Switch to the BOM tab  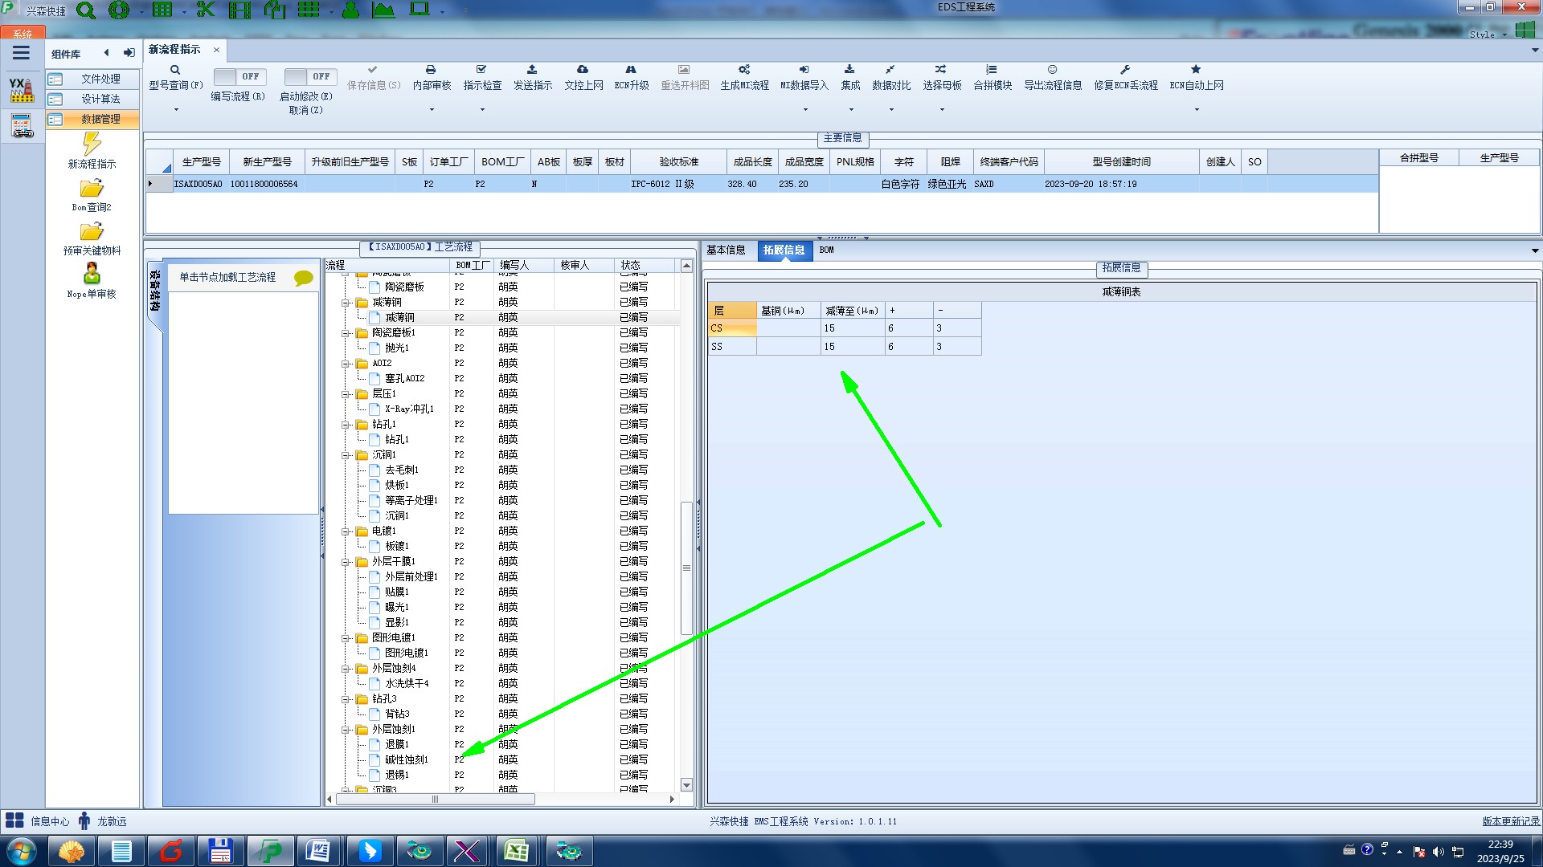coord(826,250)
